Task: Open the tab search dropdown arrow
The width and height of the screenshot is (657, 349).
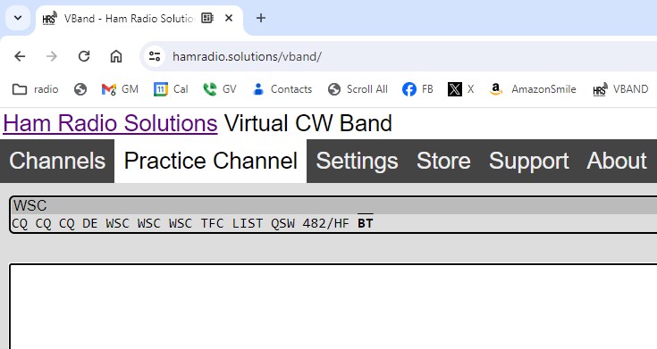Action: point(18,18)
